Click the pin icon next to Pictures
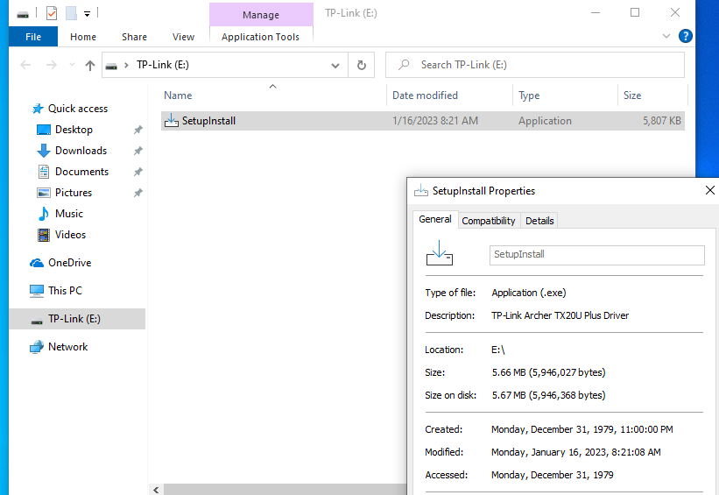This screenshot has width=719, height=495. [x=138, y=193]
